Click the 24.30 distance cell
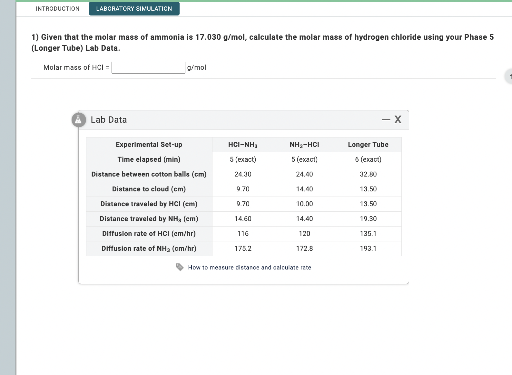 point(243,174)
